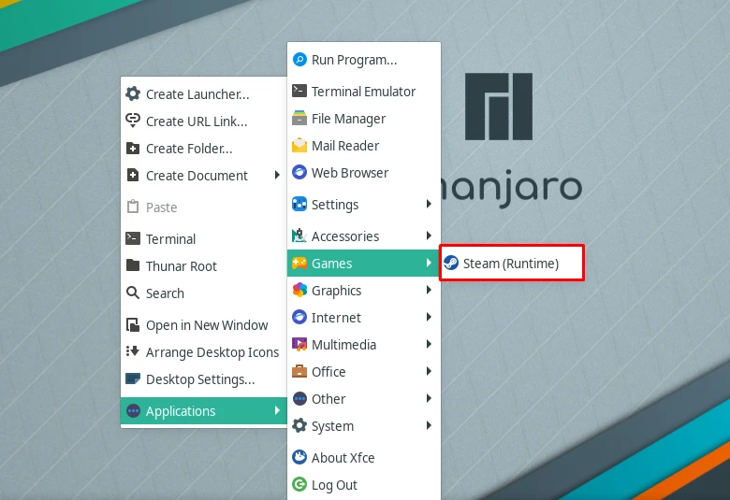Open Desktop Settings... entry
This screenshot has height=500, width=730.
[x=204, y=379]
